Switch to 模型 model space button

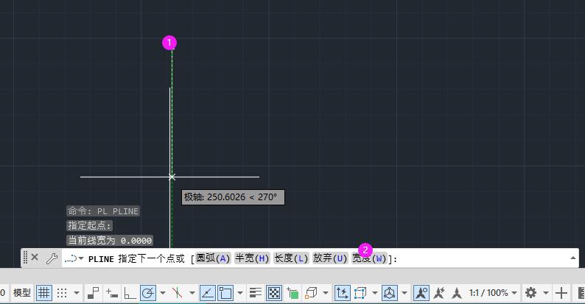22,293
